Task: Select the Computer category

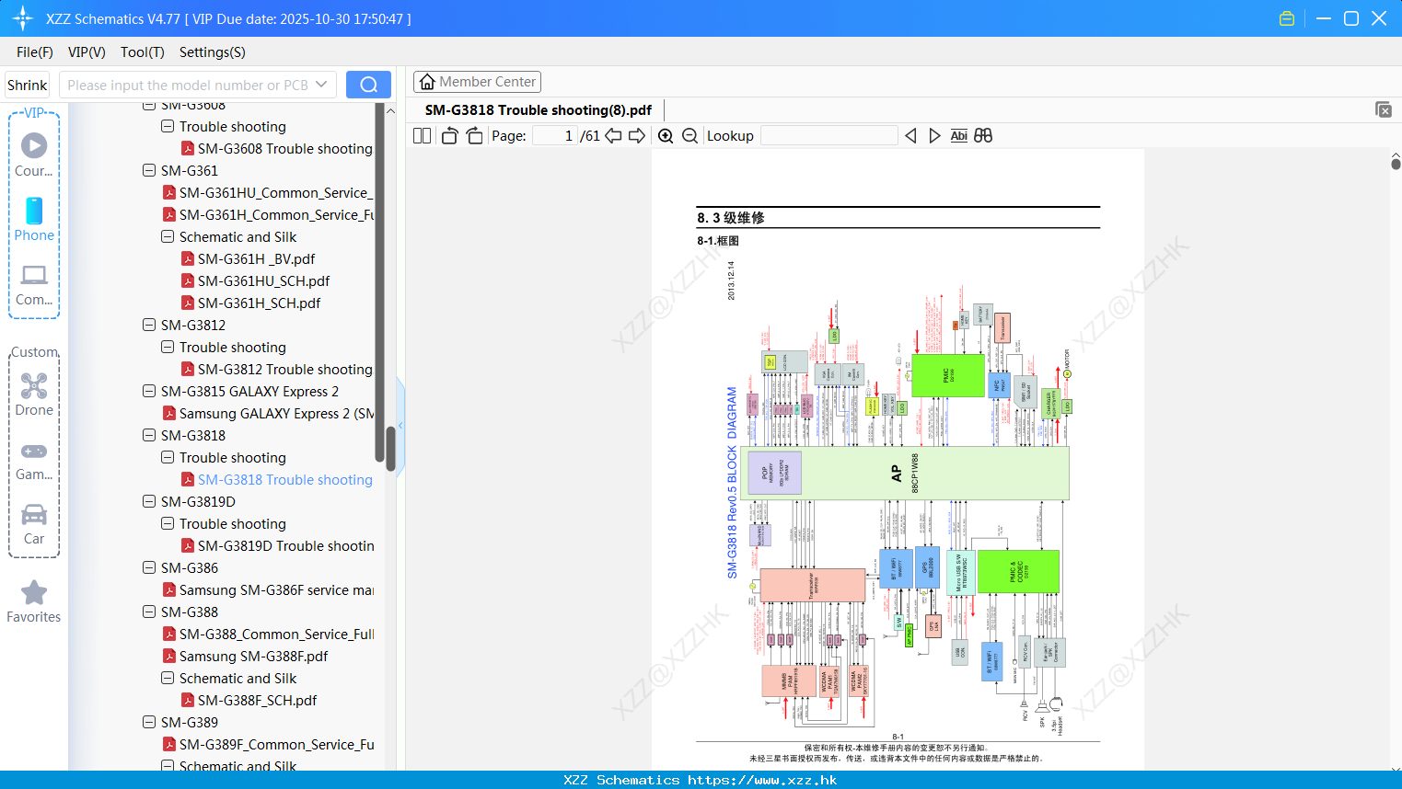Action: (x=34, y=284)
